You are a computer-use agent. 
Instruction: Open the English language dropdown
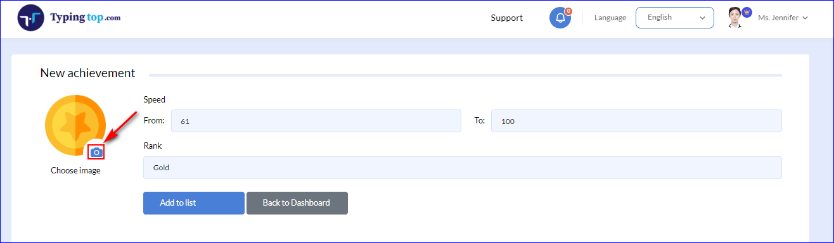click(675, 18)
